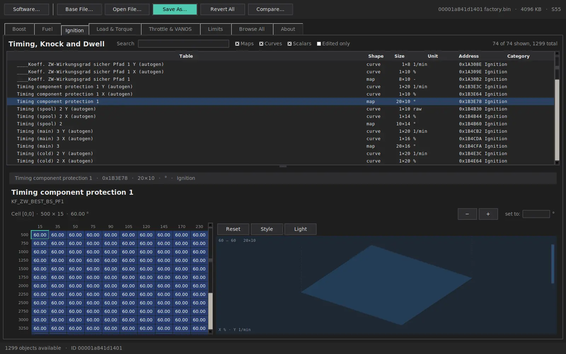Viewport: 566px width, 354px height.
Task: Switch to the Boost tab
Action: pyautogui.click(x=19, y=29)
